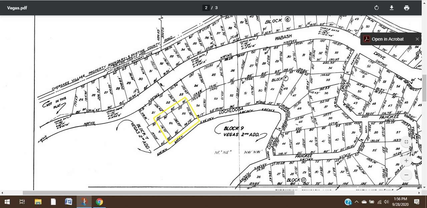
Task: Rotate the PDF page clockwise
Action: coord(377,8)
